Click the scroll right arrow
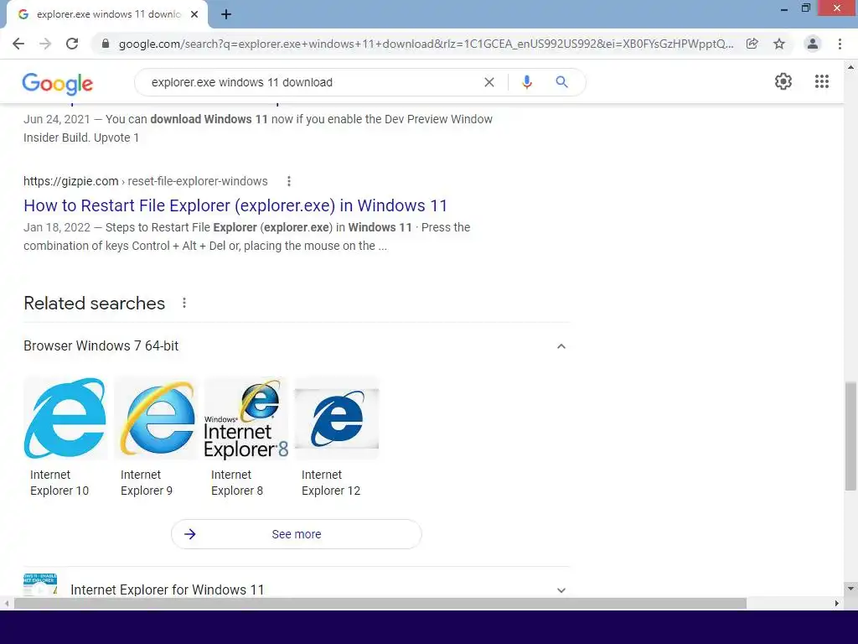Screen dimensions: 858x644 point(837,604)
